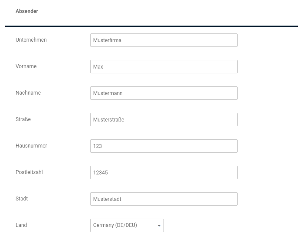
Task: Focus the Vorname text box
Action: [163, 66]
